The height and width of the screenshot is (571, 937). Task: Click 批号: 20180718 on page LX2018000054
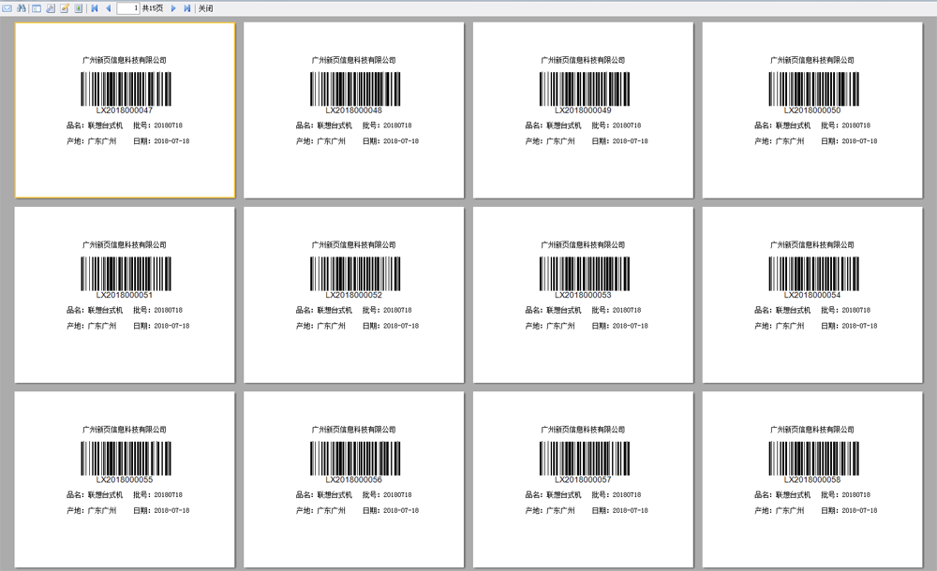[845, 310]
